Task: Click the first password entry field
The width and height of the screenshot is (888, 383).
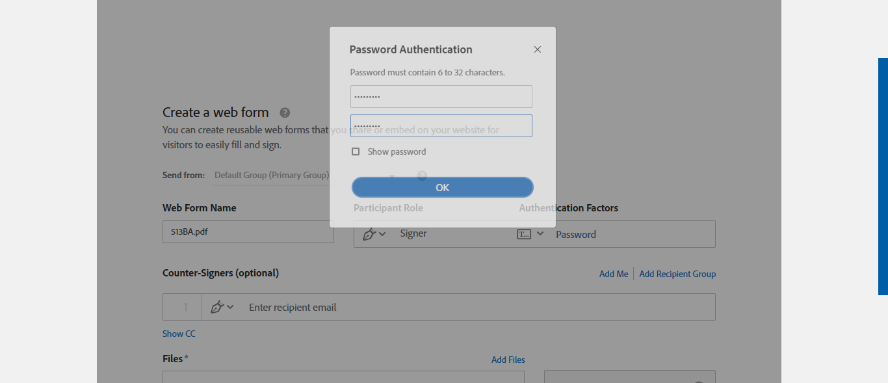Action: (441, 96)
